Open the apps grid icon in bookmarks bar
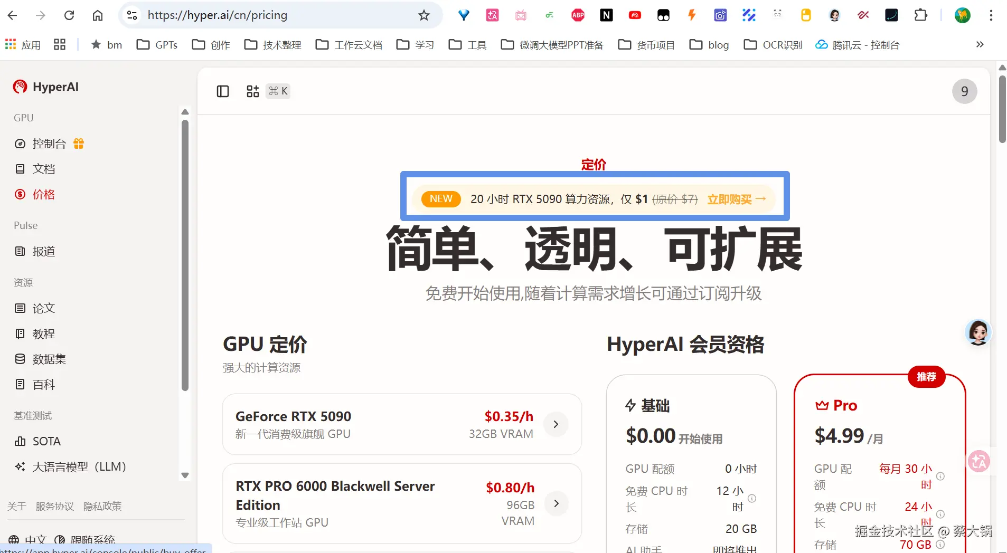Viewport: 1007px width, 553px height. click(x=60, y=45)
